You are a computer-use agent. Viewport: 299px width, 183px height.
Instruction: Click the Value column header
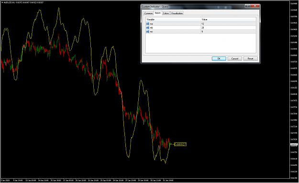pos(228,20)
